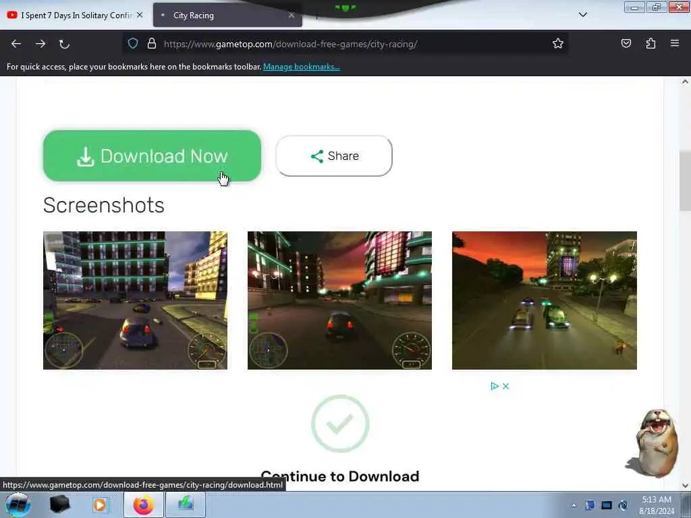
Task: Open the extensions puzzle icon
Action: [x=651, y=43]
